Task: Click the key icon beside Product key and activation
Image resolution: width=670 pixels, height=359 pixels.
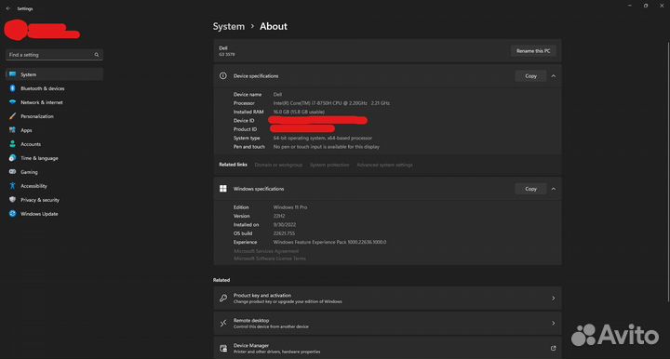Action: [223, 298]
